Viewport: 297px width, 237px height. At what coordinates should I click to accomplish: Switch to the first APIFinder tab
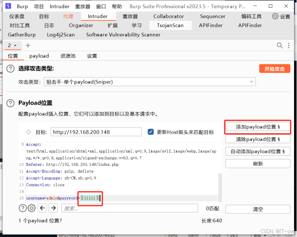point(211,25)
